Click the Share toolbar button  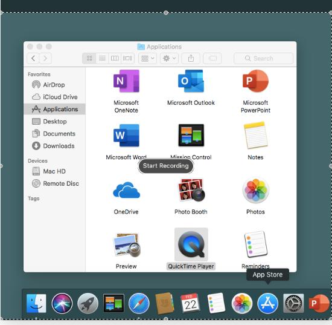point(191,58)
